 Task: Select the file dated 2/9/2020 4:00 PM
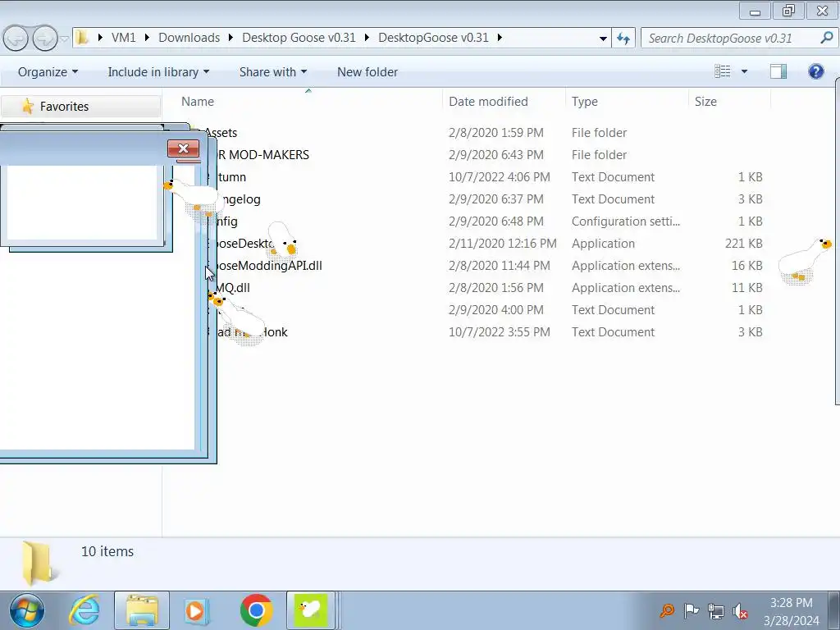[x=472, y=309]
